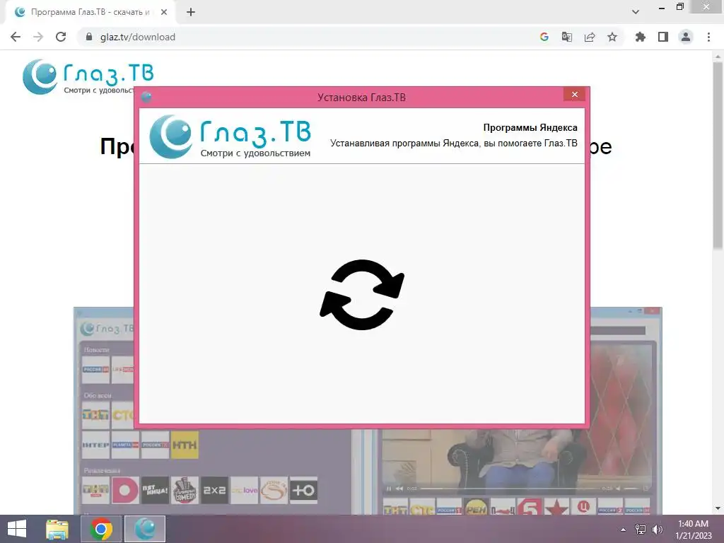
Task: Click text Устанавливая программы Яндекса, вы помогаете Глаз.ТВ
Action: click(x=453, y=143)
